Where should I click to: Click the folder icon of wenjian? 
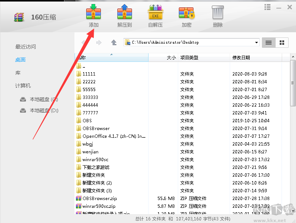[79, 152]
